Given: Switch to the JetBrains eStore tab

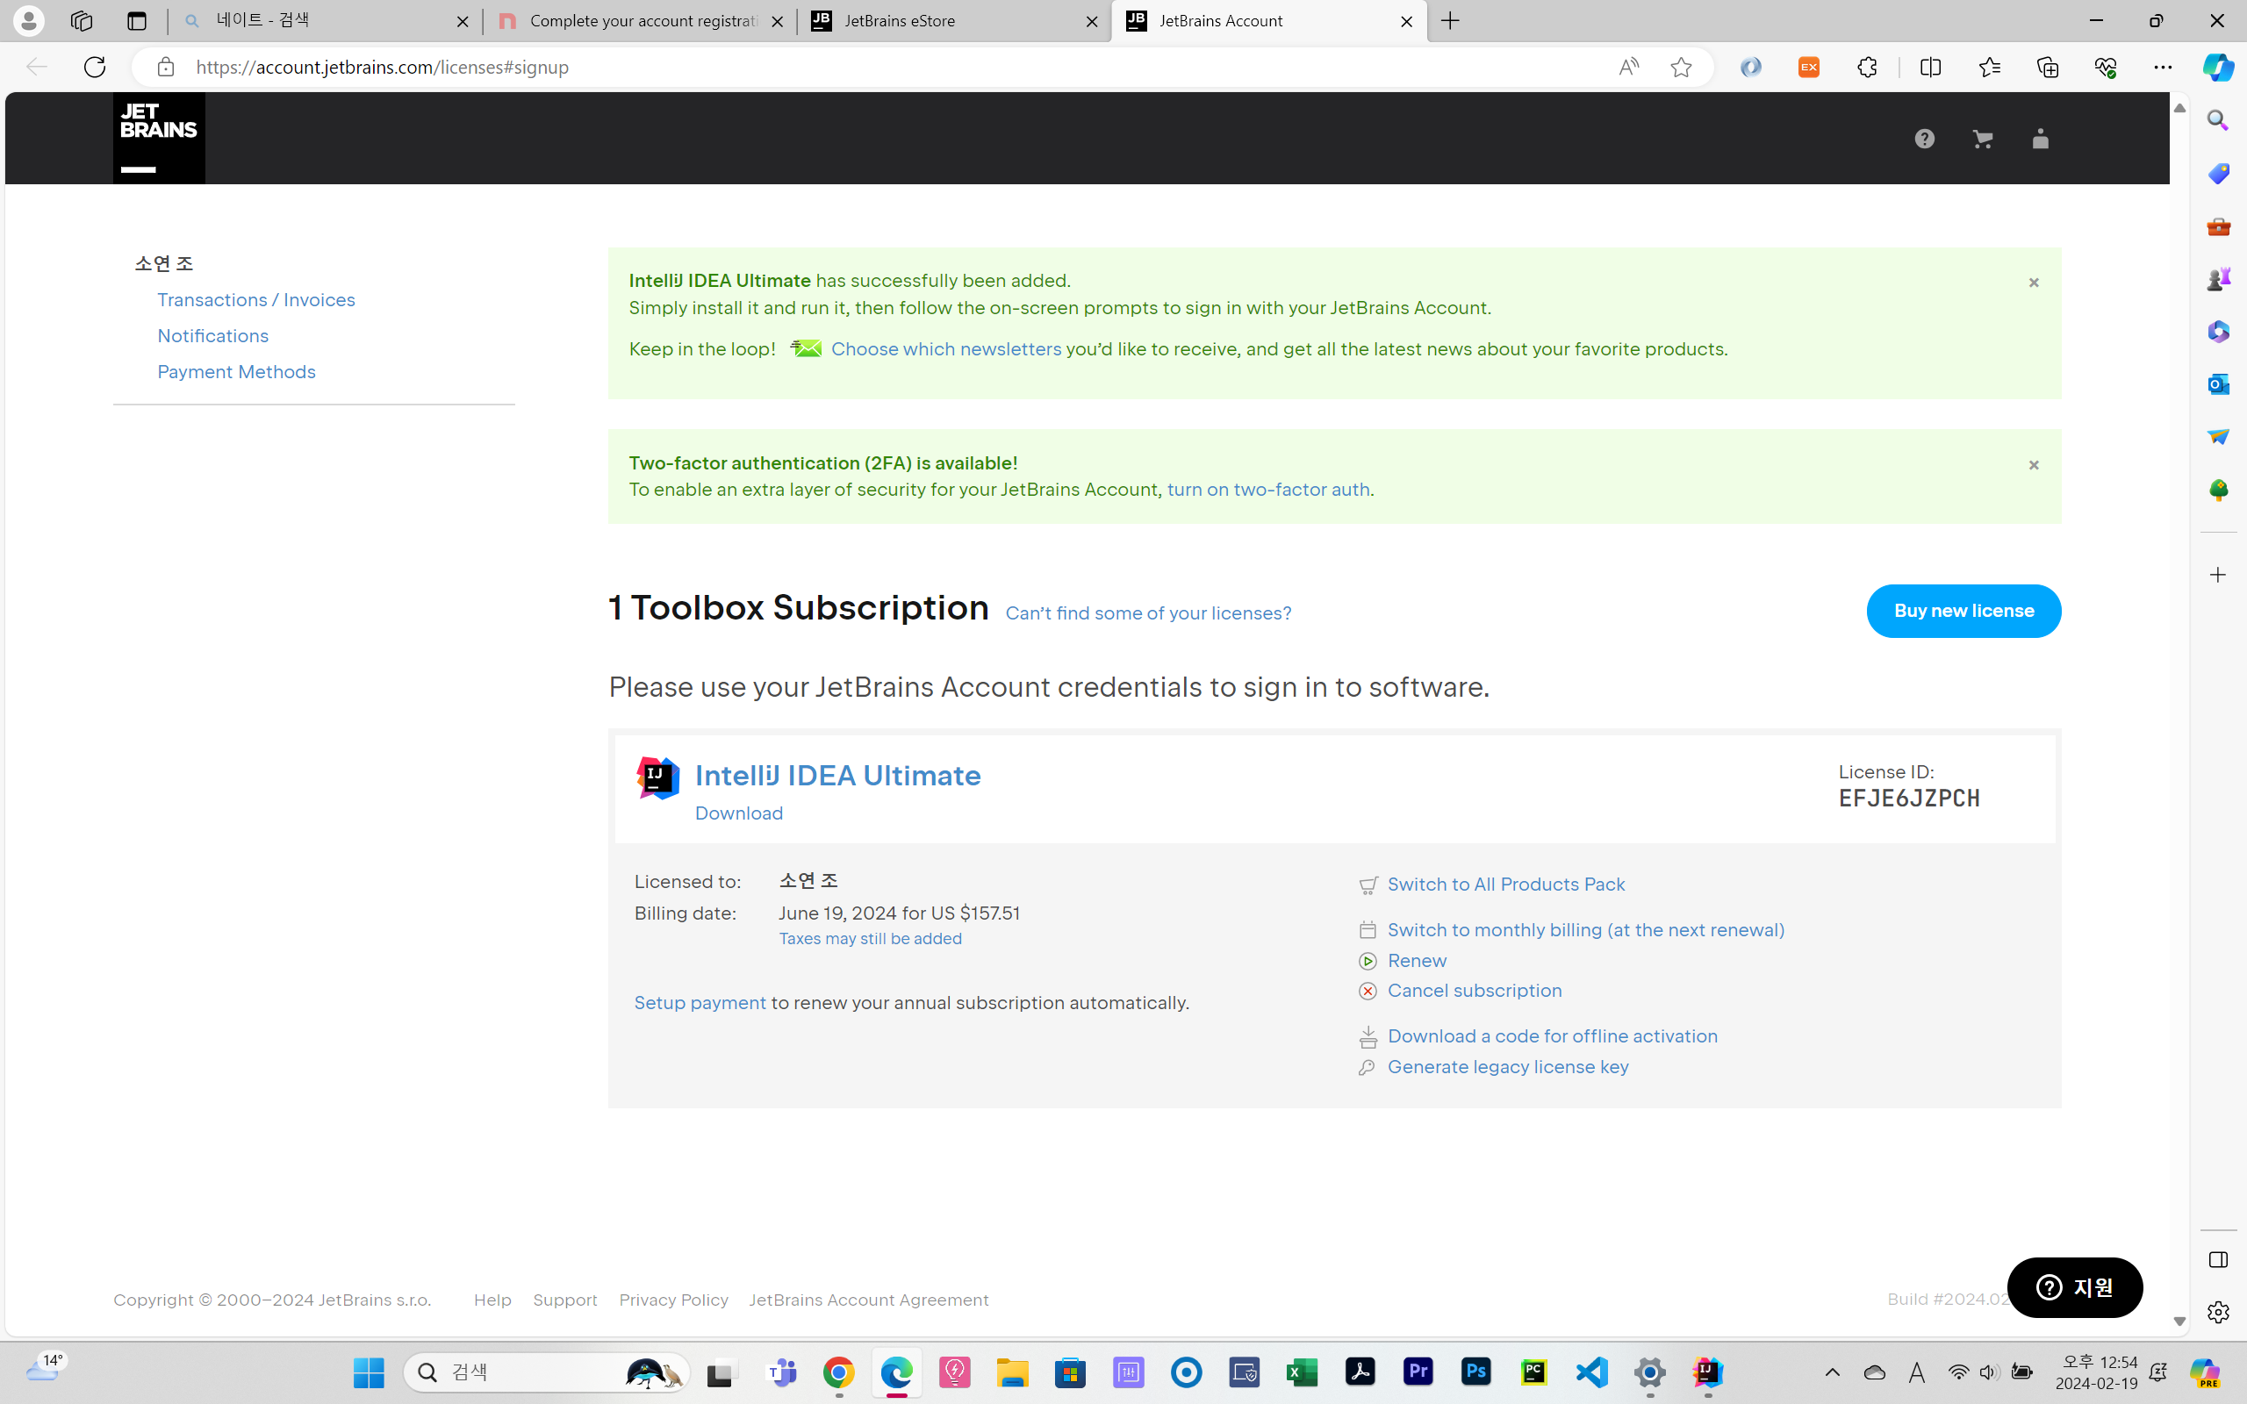Looking at the screenshot, I should point(954,20).
